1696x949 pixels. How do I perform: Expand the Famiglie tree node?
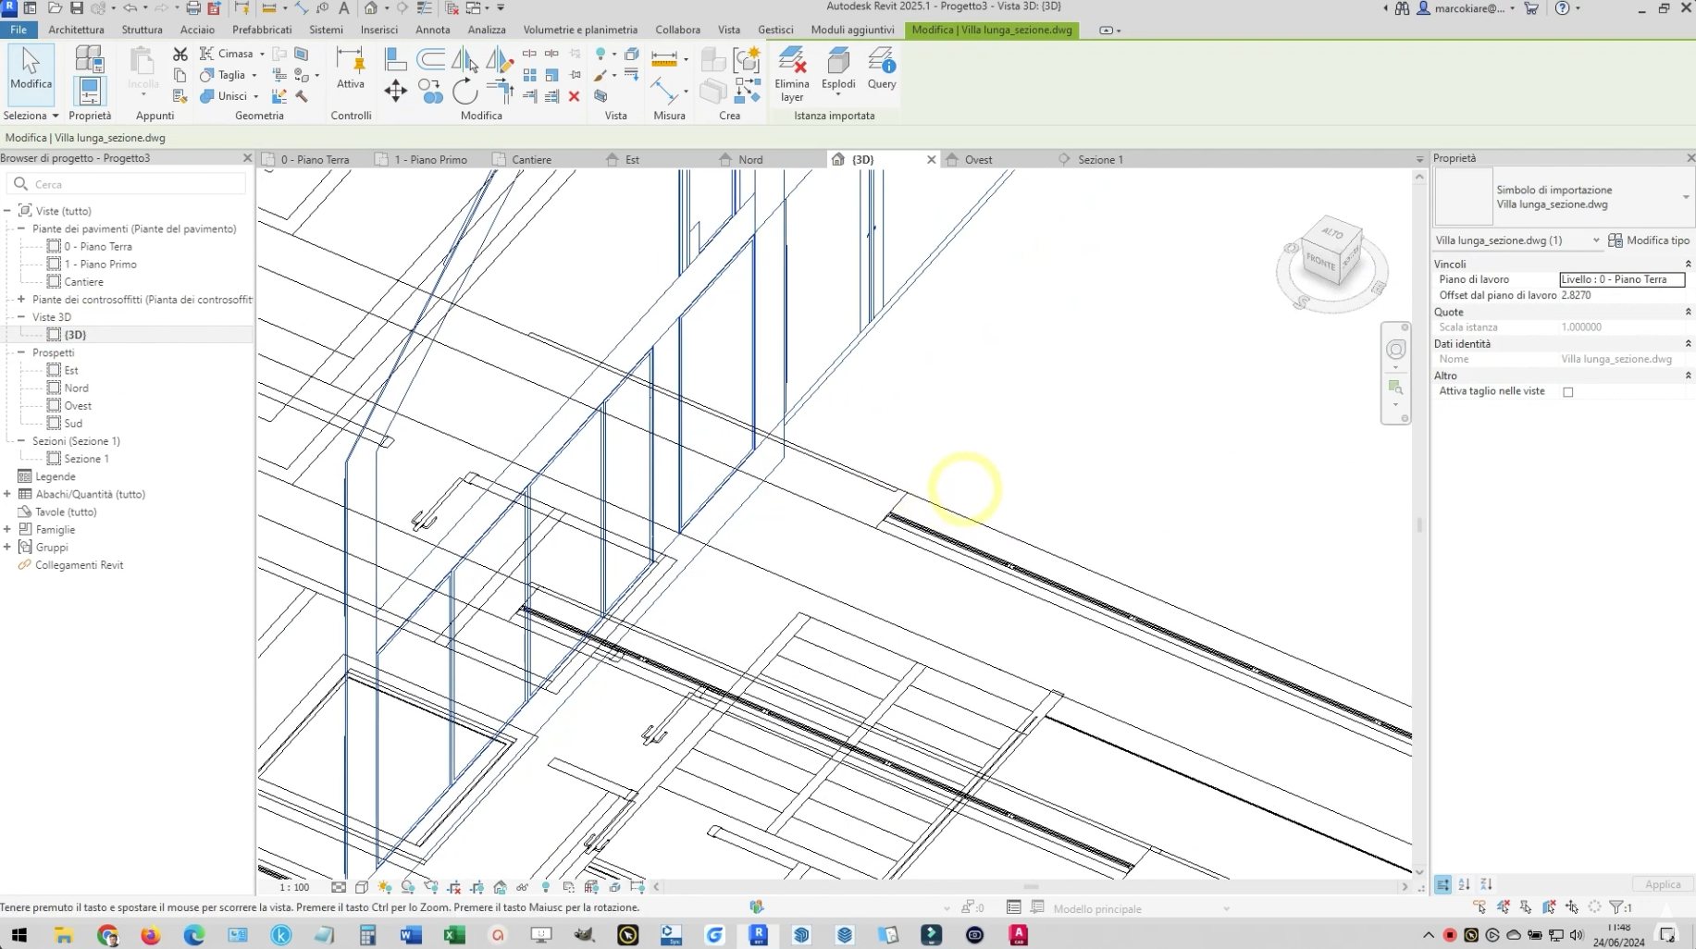tap(7, 530)
